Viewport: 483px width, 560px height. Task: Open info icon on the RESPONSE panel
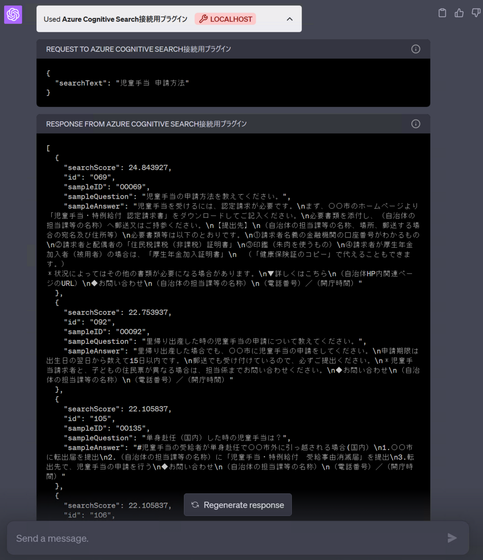tap(416, 124)
